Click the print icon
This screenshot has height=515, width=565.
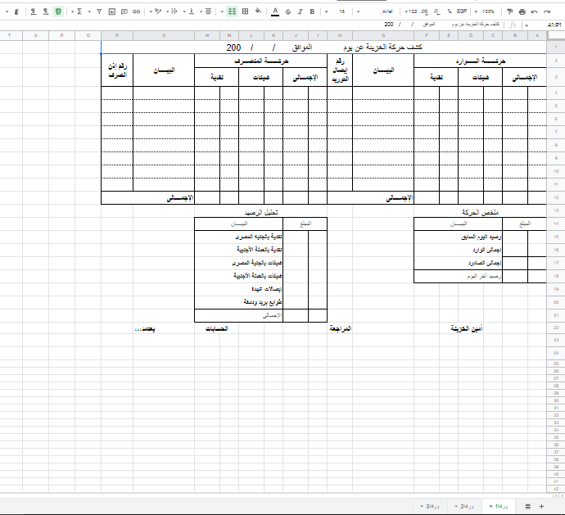[522, 12]
